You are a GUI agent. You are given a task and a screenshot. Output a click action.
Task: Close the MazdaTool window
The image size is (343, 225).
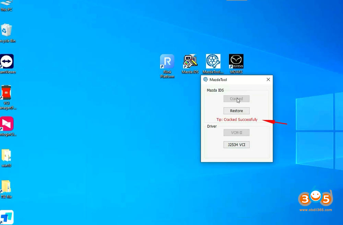[x=268, y=80]
